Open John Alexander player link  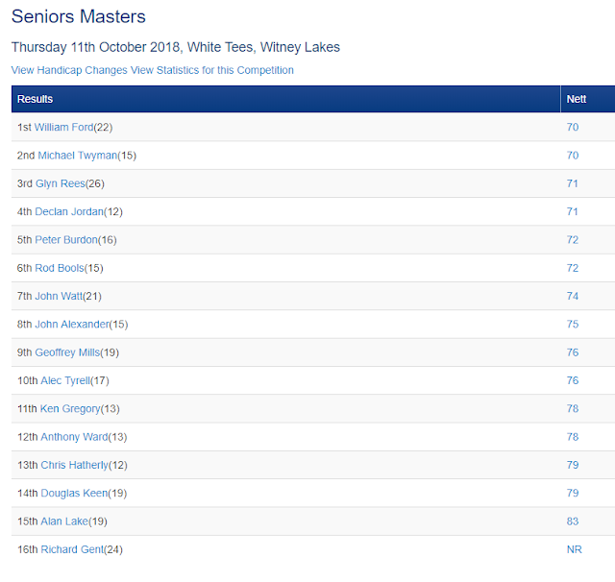pos(72,325)
